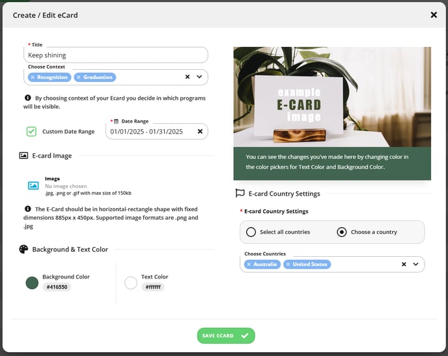Click the palette icon beside Background & Text Color
Image resolution: width=448 pixels, height=356 pixels.
[23, 249]
